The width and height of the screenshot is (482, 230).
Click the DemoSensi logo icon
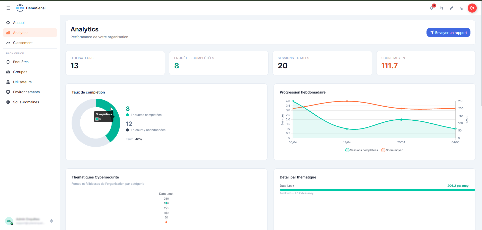click(x=20, y=8)
